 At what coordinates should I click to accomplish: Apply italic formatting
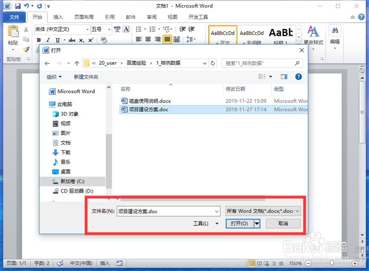[x=49, y=39]
